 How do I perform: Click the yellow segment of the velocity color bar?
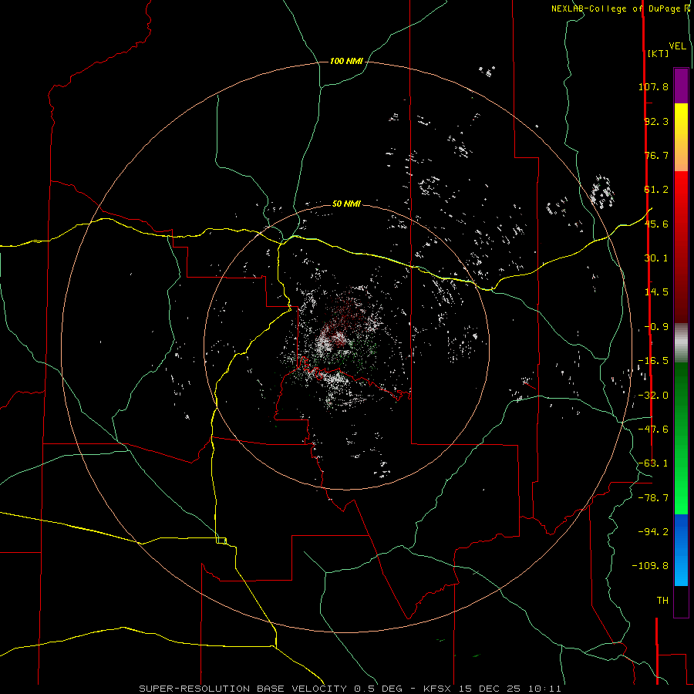click(x=681, y=137)
